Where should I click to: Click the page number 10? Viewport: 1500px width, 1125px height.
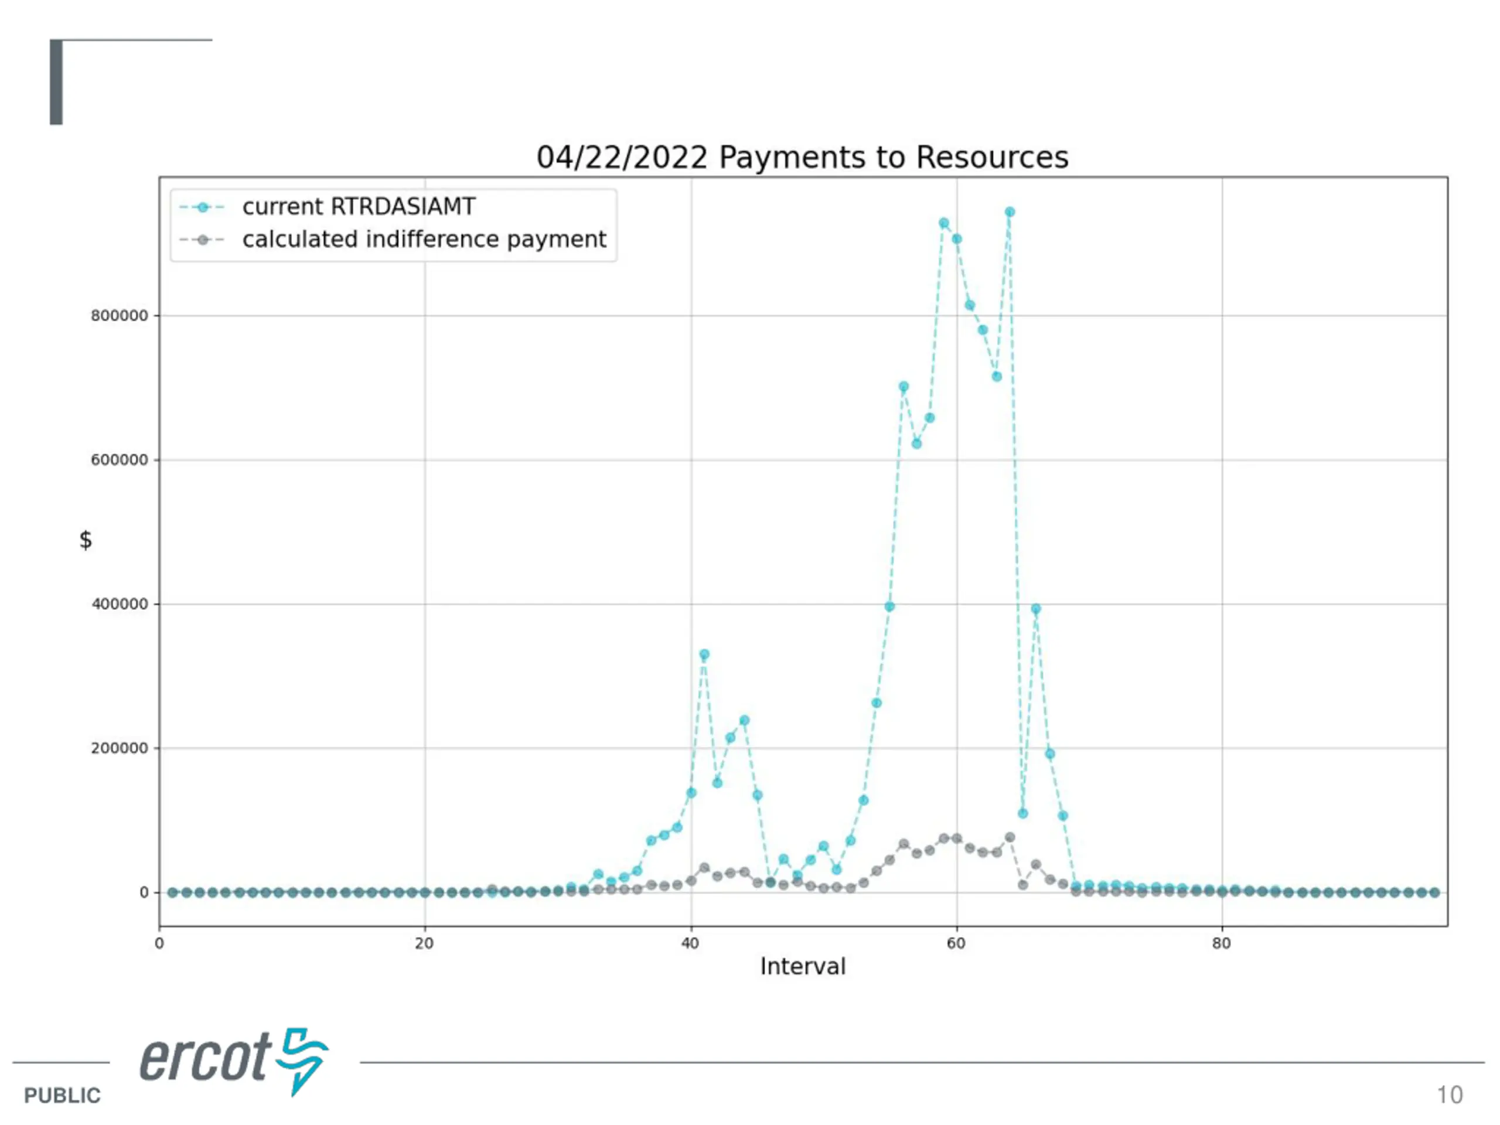1450,1095
